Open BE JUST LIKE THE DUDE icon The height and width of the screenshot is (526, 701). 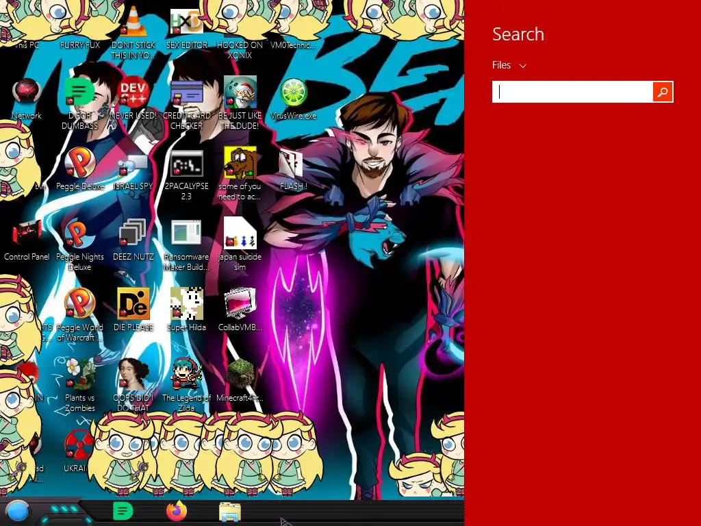click(x=240, y=92)
